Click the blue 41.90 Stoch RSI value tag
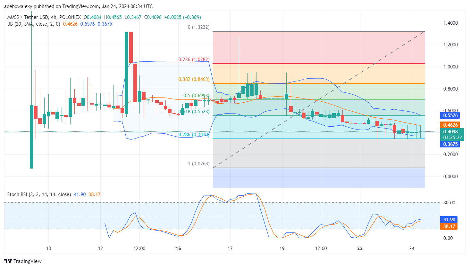 (x=449, y=220)
